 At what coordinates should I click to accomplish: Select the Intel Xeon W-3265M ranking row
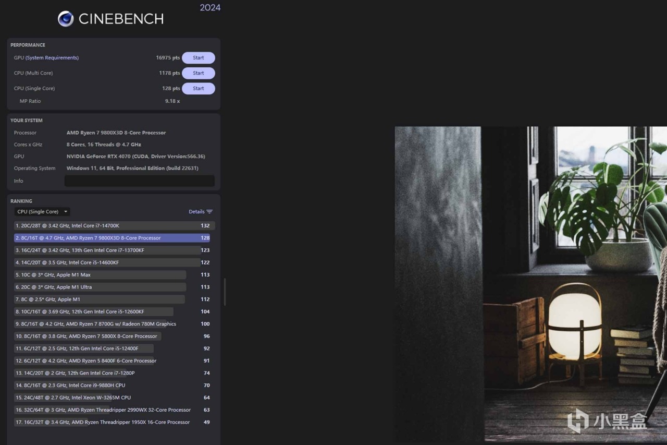(x=114, y=398)
